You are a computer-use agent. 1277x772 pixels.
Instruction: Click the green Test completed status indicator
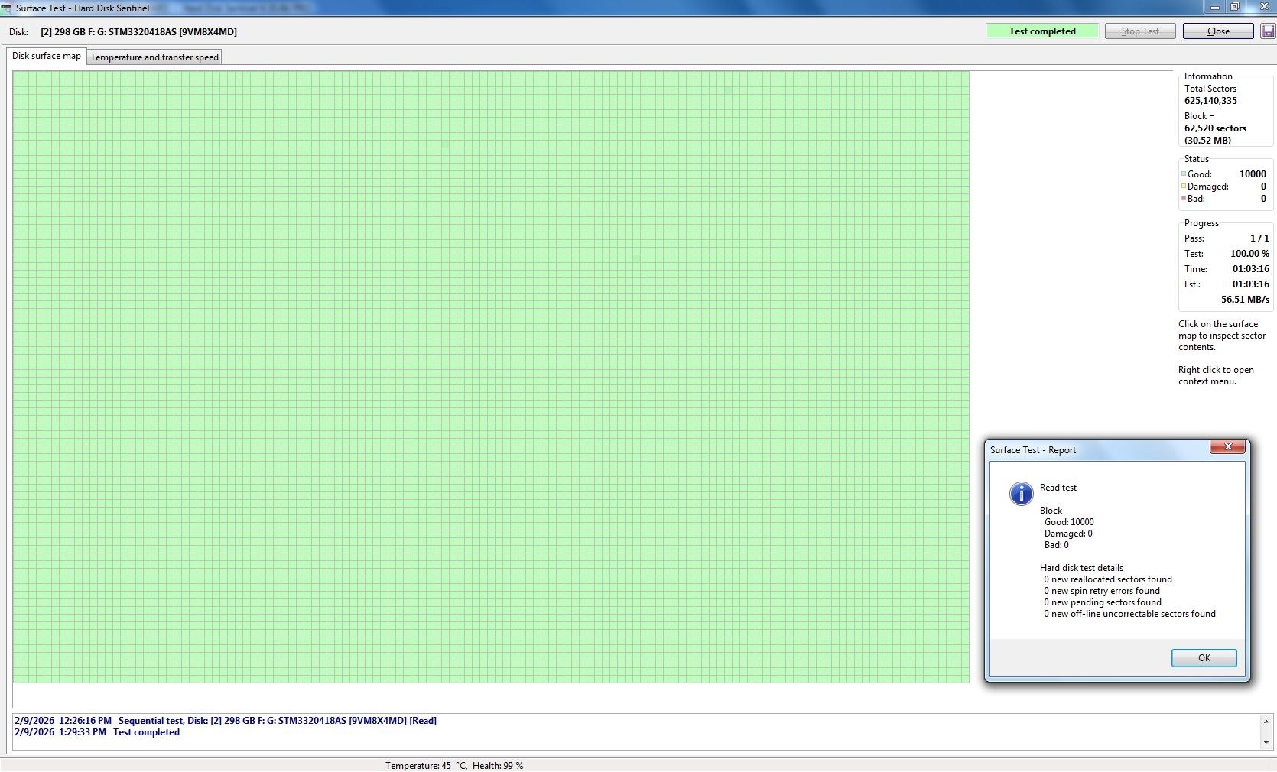[x=1042, y=31]
